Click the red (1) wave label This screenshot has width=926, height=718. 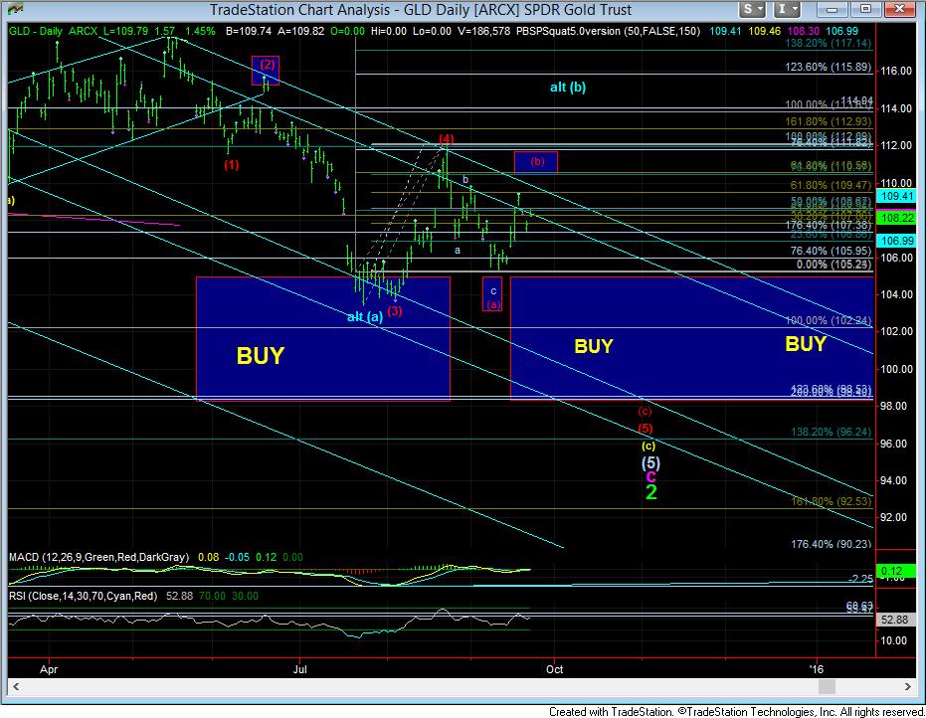(232, 165)
